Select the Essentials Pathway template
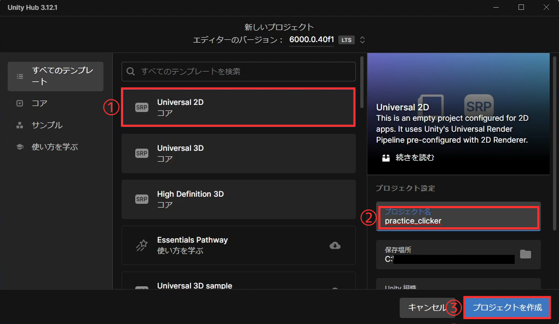This screenshot has height=324, width=559. (x=239, y=245)
